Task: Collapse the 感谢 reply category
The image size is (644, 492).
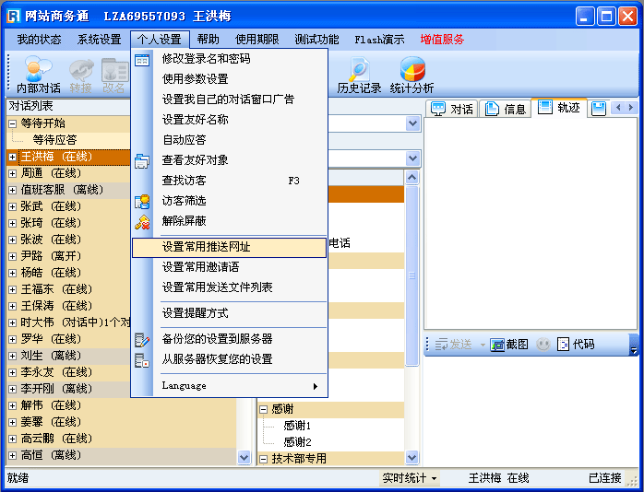Action: pyautogui.click(x=263, y=409)
